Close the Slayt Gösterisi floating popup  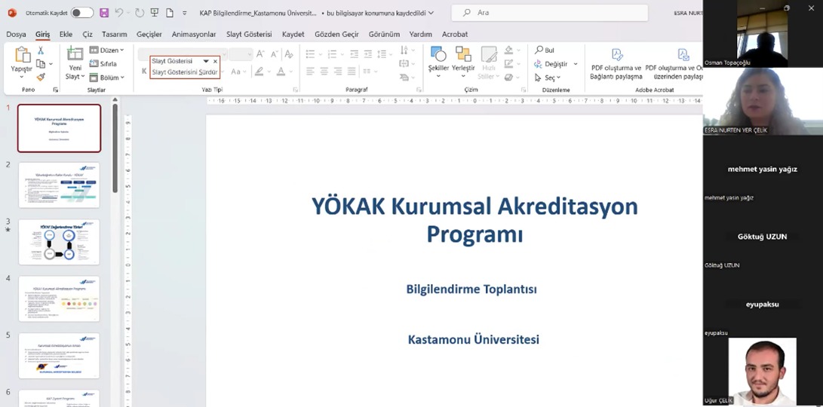215,61
